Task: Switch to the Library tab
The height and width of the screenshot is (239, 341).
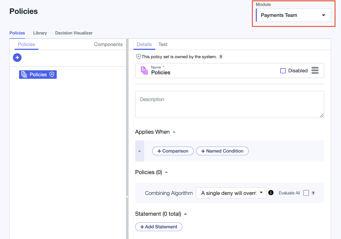Action: point(40,33)
